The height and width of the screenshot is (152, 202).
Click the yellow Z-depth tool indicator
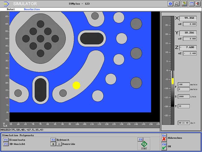tap(172, 81)
